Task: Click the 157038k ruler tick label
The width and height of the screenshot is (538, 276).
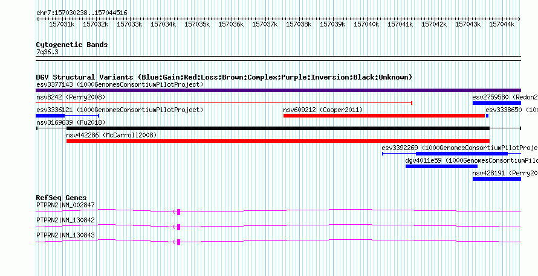Action: pos(299,24)
